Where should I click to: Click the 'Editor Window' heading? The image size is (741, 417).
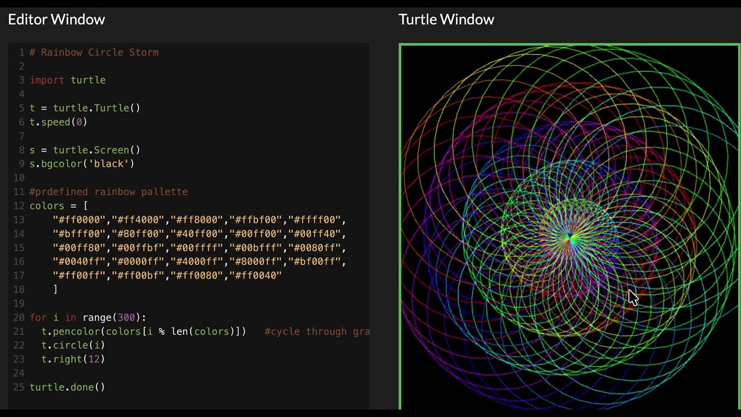[x=57, y=19]
